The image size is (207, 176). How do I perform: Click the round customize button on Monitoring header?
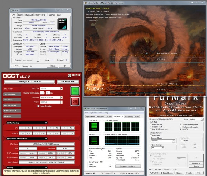(46, 123)
